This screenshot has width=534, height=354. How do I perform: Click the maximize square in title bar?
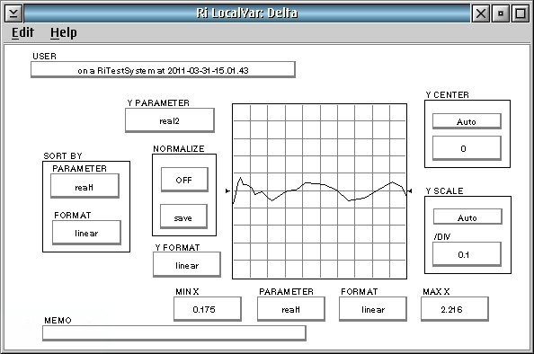tap(521, 13)
